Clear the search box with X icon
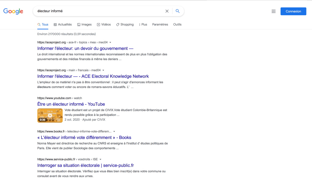 167,11
